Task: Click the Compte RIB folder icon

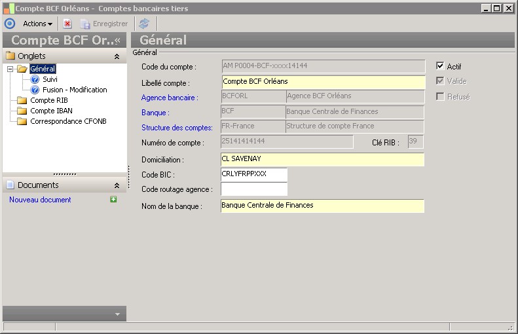Action: tap(22, 100)
